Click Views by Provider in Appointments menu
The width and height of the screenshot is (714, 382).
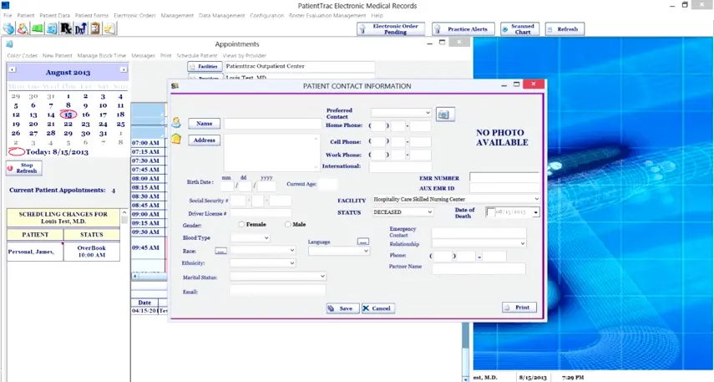(x=245, y=56)
